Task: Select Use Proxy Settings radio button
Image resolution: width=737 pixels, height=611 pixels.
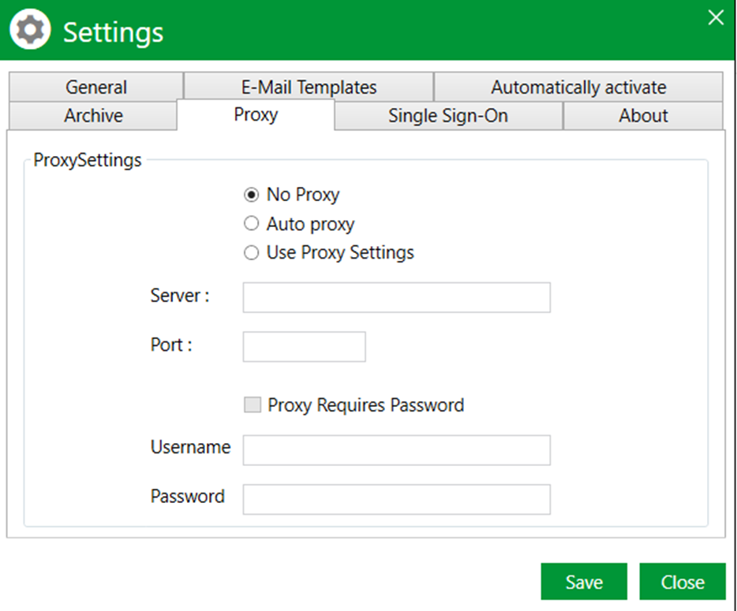Action: pos(252,252)
